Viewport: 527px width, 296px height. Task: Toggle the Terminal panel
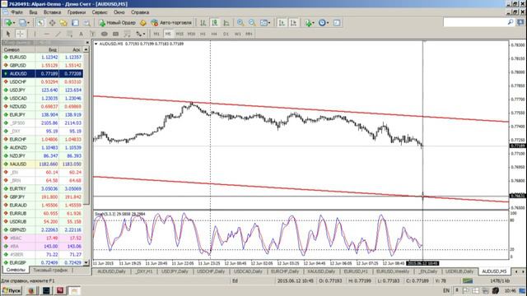(x=75, y=22)
